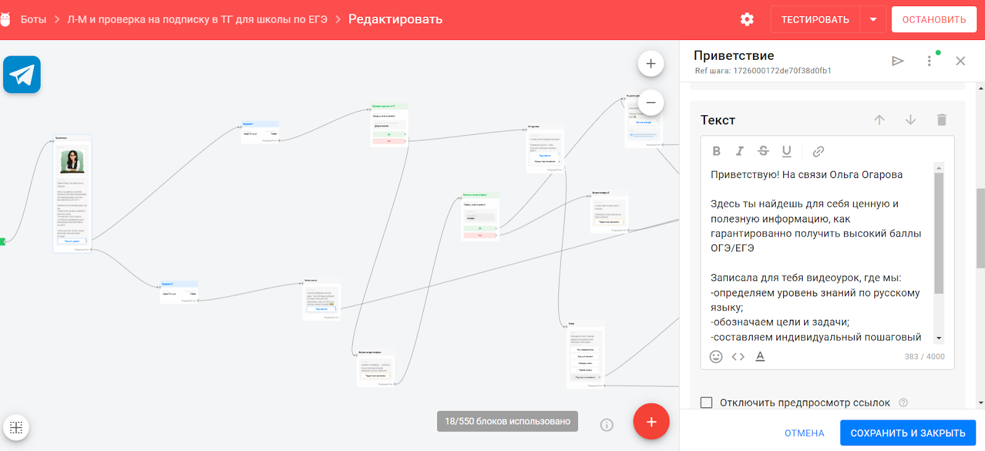This screenshot has width=985, height=451.
Task: Expand the Тестировать dropdown arrow
Action: coord(873,19)
